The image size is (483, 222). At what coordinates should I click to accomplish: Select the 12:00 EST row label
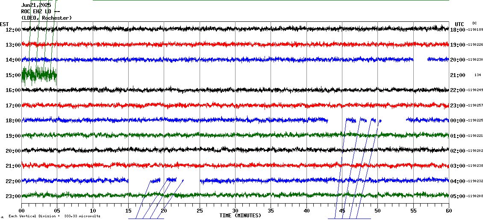coord(13,30)
